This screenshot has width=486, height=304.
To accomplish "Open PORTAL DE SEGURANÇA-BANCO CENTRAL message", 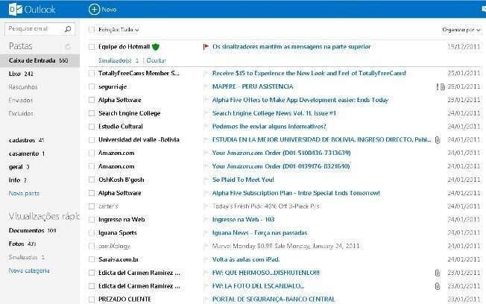I will tap(274, 300).
